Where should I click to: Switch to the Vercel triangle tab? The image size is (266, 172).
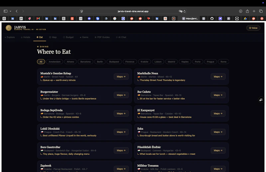(237, 19)
